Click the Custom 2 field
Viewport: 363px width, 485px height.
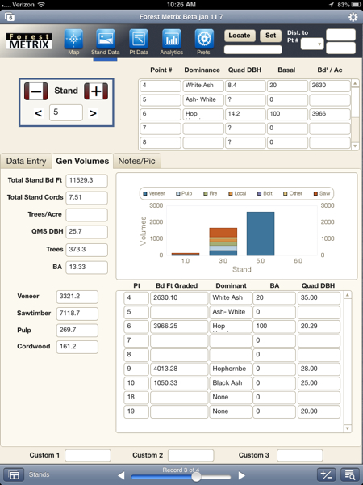[190, 456]
